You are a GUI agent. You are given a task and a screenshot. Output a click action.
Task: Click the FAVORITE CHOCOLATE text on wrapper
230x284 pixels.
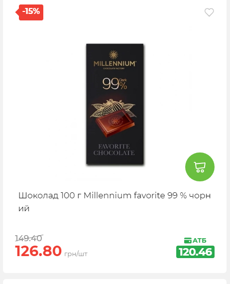click(114, 149)
